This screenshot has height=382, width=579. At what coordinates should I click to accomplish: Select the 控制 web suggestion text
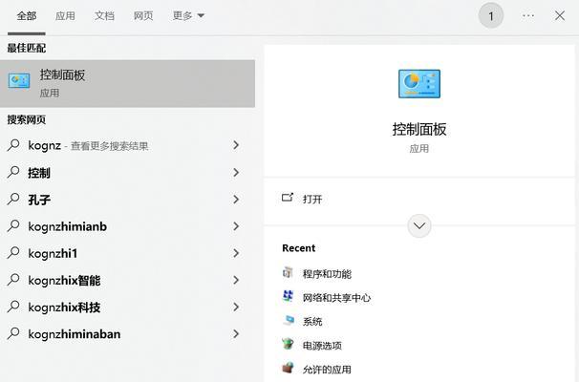[x=39, y=173]
